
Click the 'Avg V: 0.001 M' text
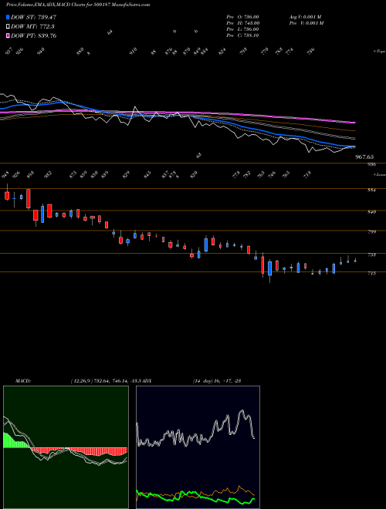pos(305,17)
